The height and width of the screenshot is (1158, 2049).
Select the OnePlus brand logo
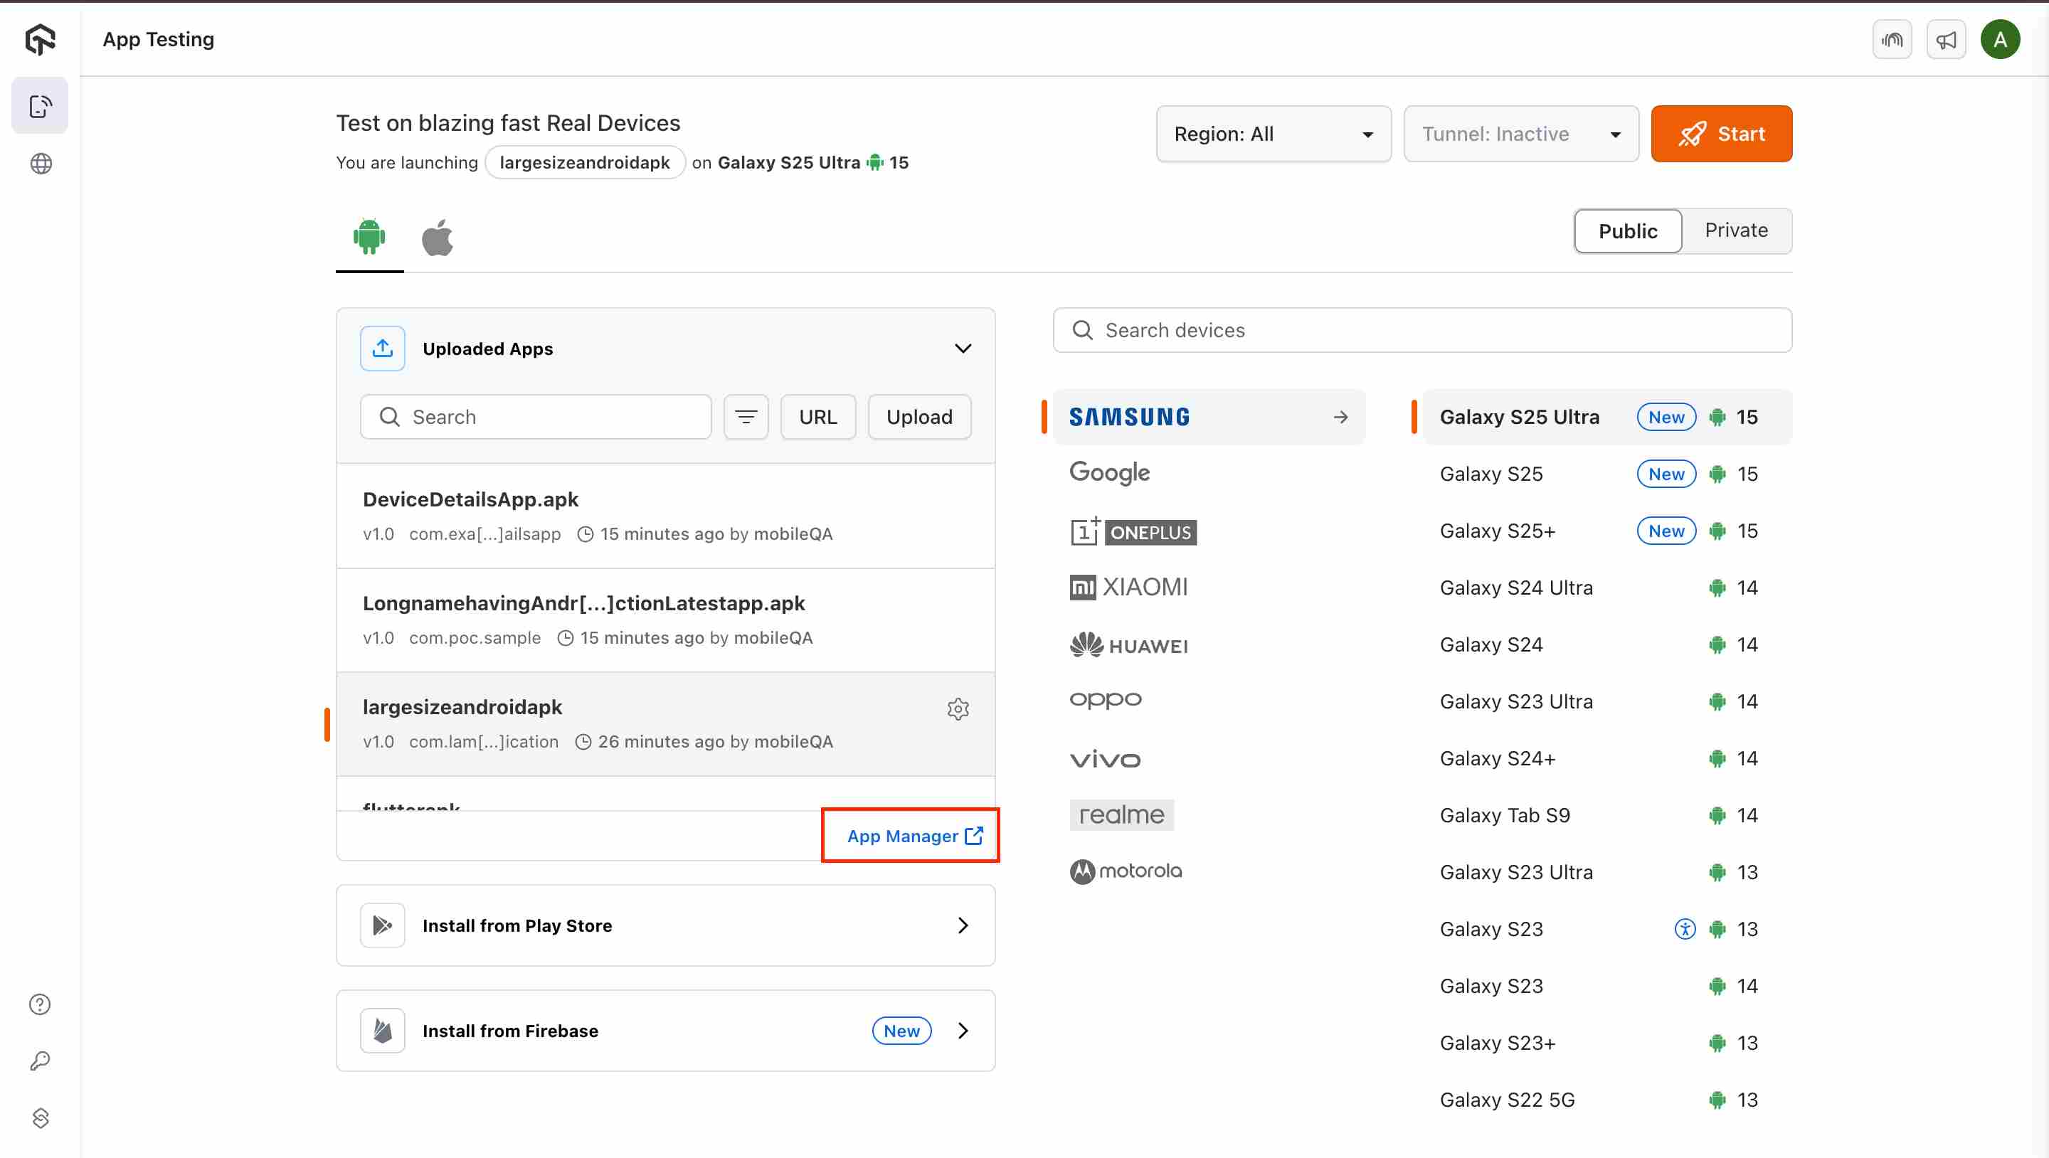1133,531
